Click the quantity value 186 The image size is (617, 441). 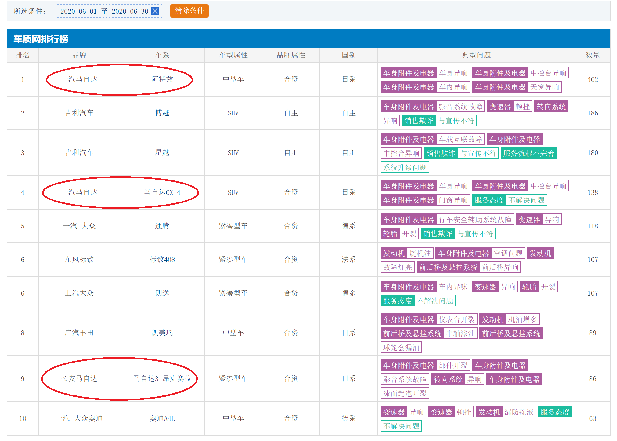[x=593, y=113]
